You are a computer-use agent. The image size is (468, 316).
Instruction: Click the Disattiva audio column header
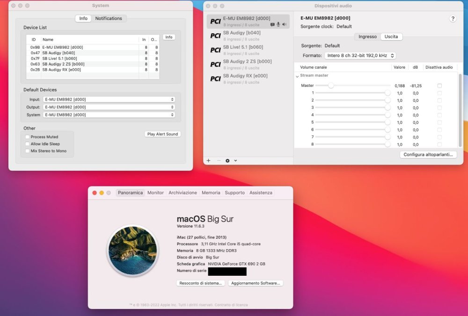click(439, 67)
